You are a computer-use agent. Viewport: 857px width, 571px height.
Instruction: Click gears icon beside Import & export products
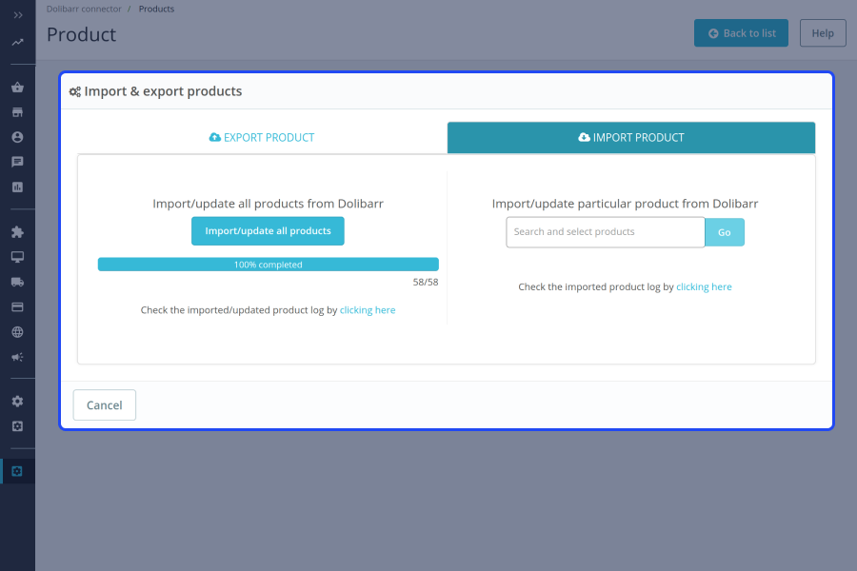point(75,91)
